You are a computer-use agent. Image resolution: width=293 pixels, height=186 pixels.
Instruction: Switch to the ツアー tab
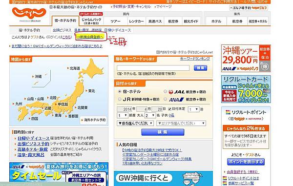[115, 21]
